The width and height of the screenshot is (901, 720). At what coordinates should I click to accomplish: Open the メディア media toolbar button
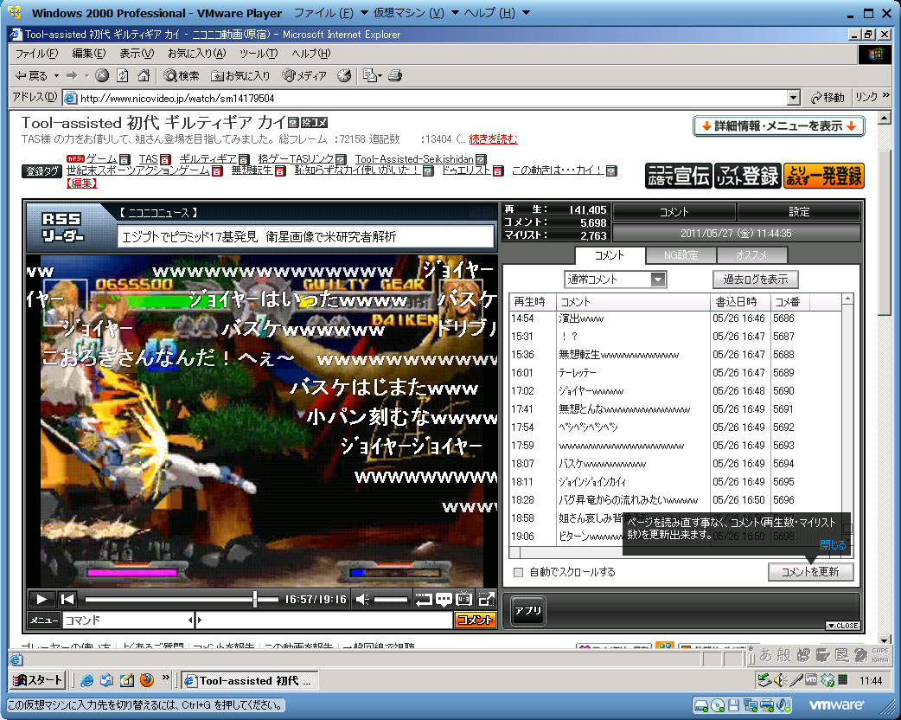pos(304,75)
